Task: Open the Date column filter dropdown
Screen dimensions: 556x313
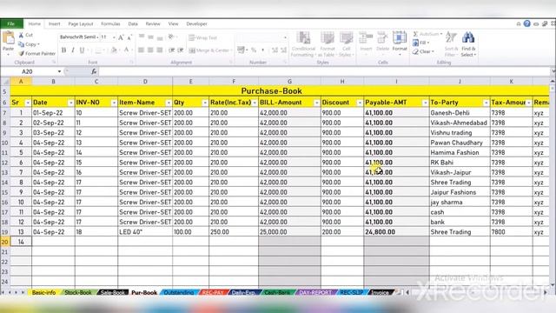Action: tap(70, 103)
